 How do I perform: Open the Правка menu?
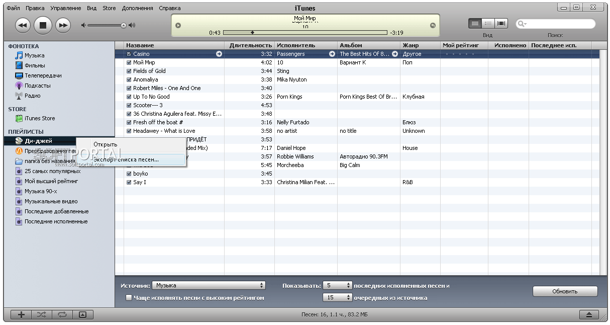click(x=35, y=8)
